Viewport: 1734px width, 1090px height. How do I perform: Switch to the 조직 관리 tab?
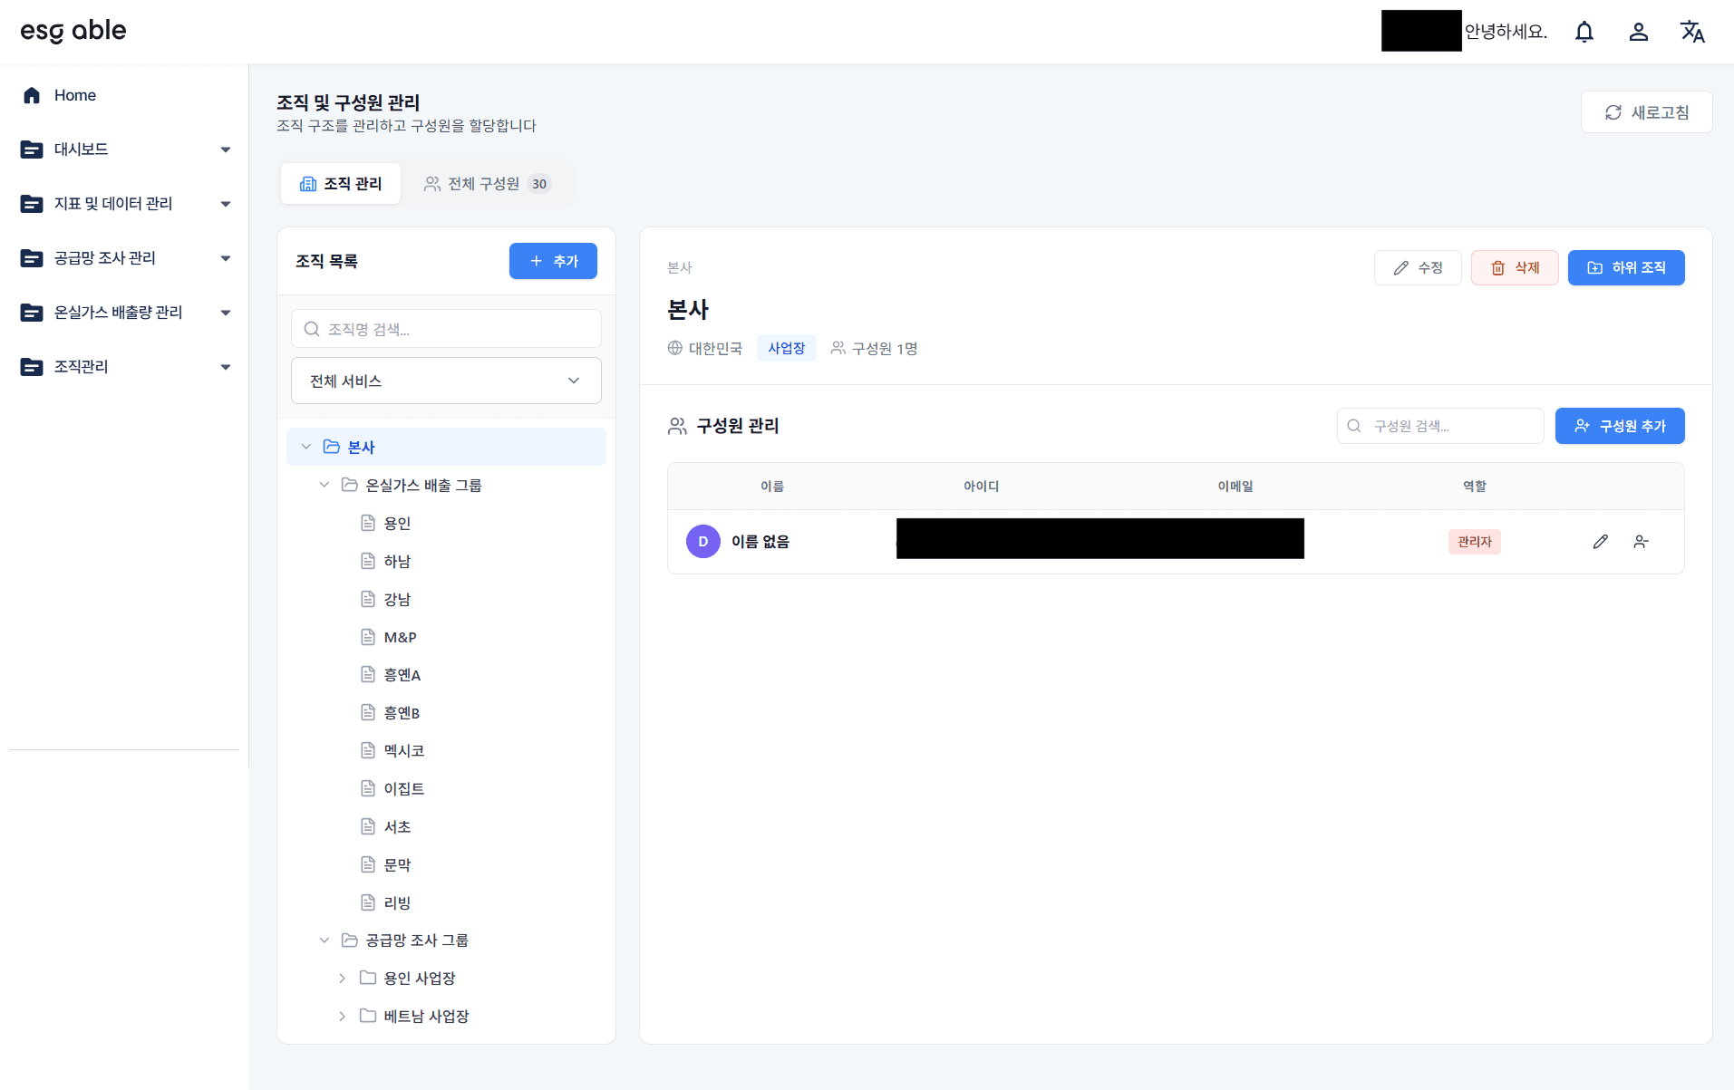341,184
